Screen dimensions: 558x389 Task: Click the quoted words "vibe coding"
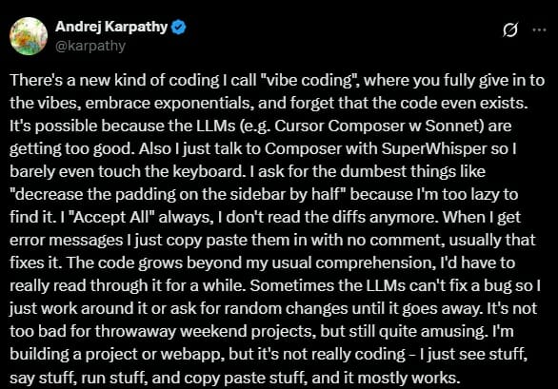pyautogui.click(x=309, y=80)
